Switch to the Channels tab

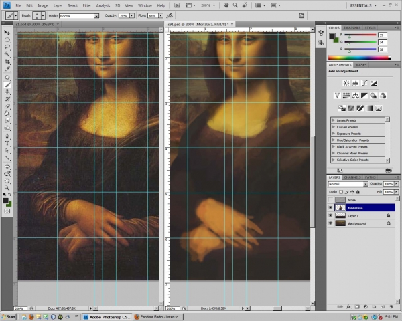(x=352, y=177)
